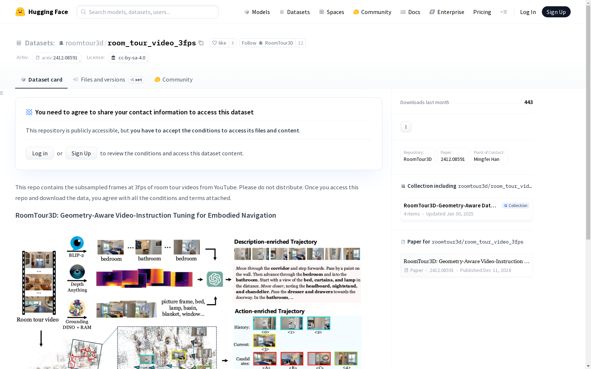This screenshot has height=369, width=591.
Task: Click the RoomTour3D pipeline overview figure
Action: [x=188, y=302]
